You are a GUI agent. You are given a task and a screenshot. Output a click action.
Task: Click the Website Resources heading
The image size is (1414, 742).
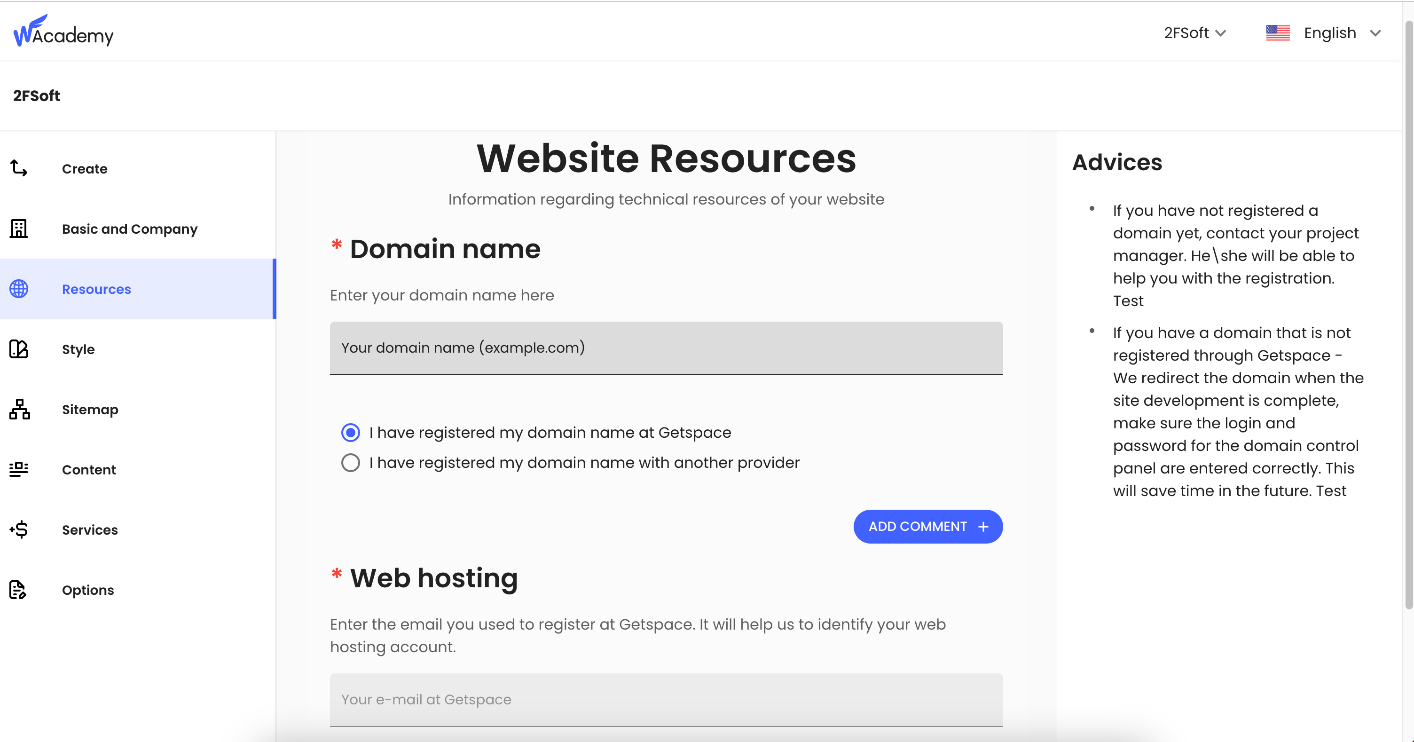pos(666,159)
